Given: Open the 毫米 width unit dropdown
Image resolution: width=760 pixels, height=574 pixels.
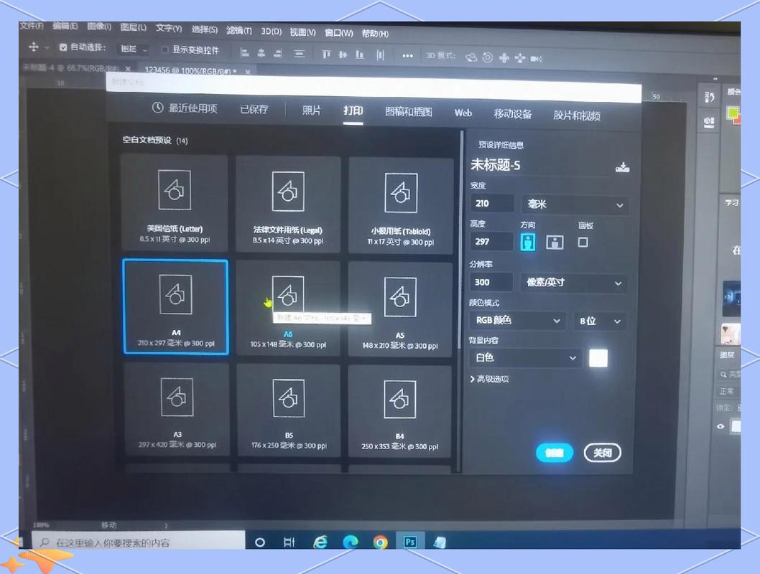Looking at the screenshot, I should (x=575, y=204).
